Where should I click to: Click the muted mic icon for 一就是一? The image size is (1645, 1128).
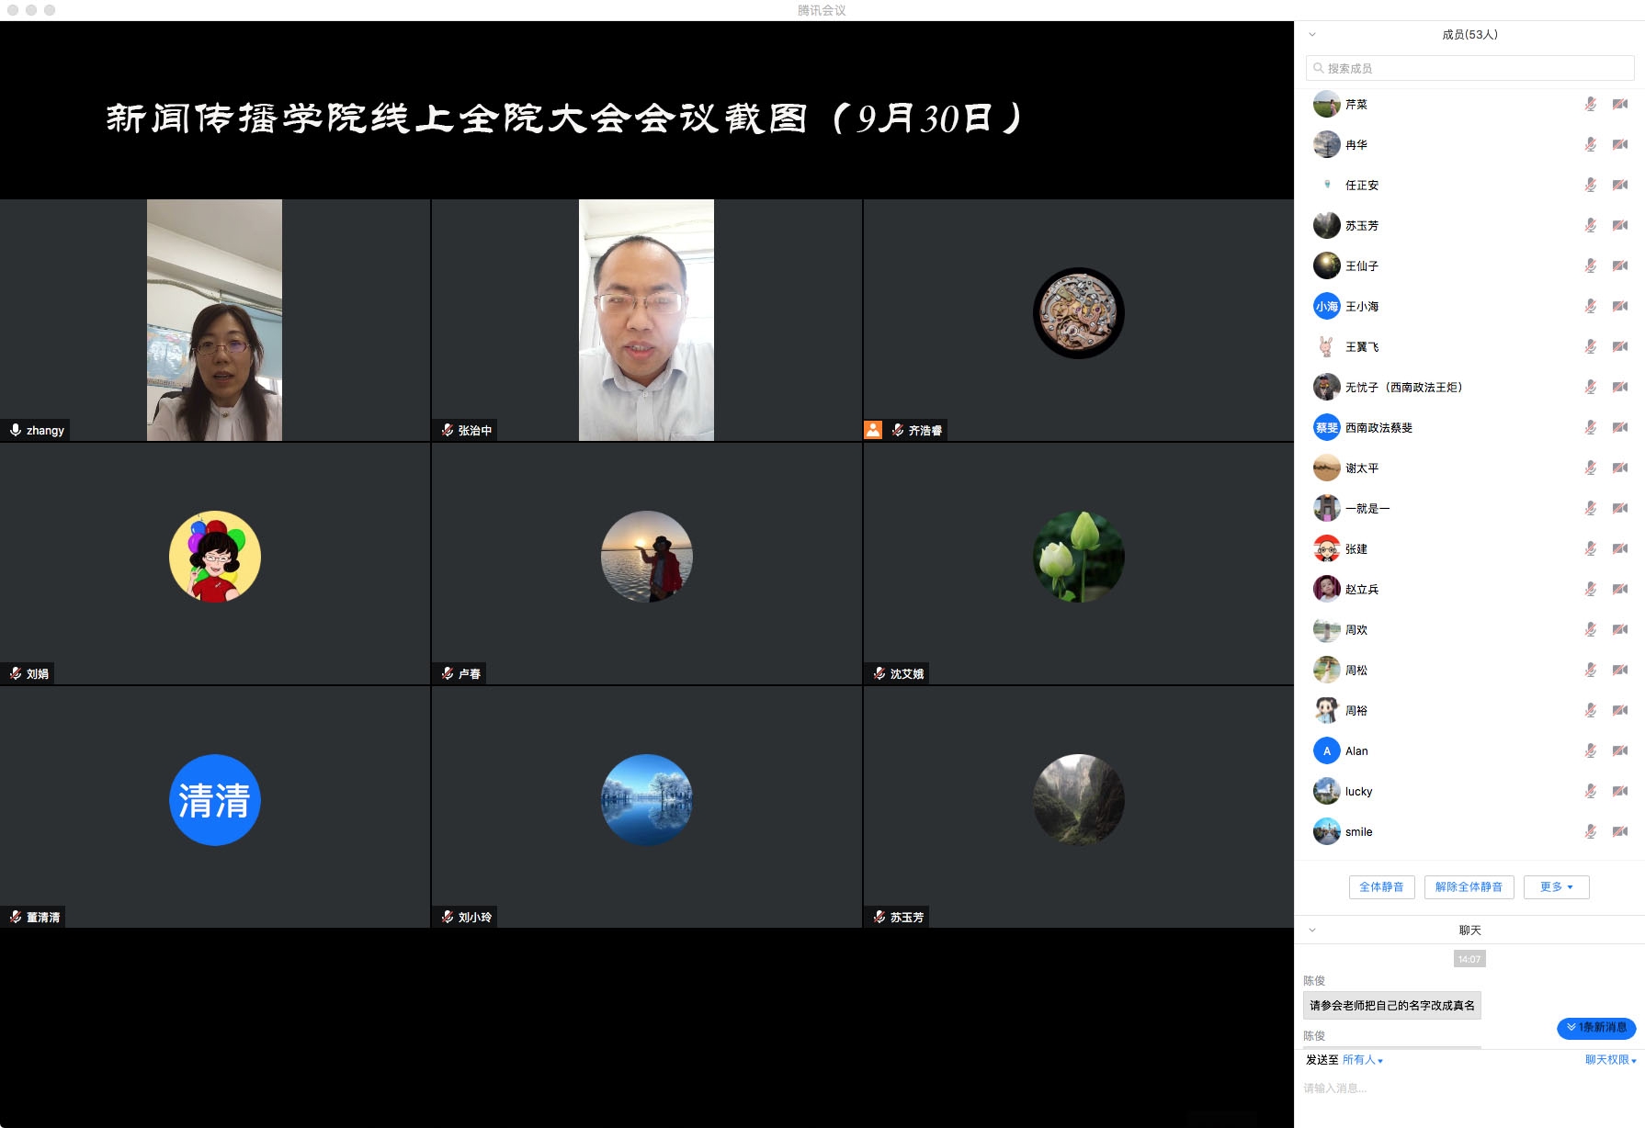click(x=1590, y=509)
